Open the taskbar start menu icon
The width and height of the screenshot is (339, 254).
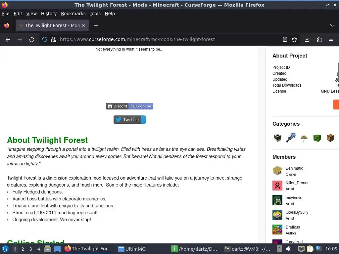5,249
